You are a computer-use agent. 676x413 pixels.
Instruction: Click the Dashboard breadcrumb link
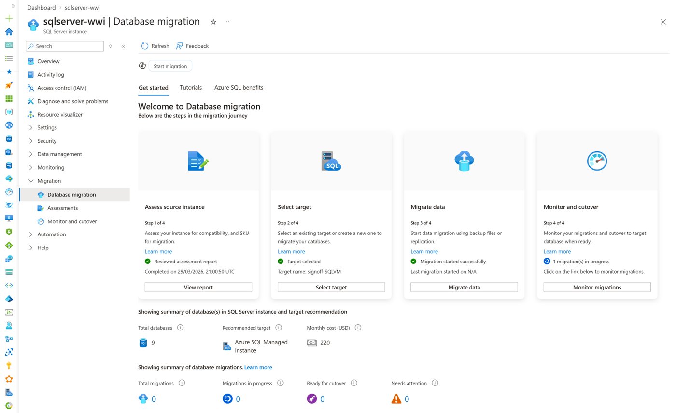coord(42,8)
